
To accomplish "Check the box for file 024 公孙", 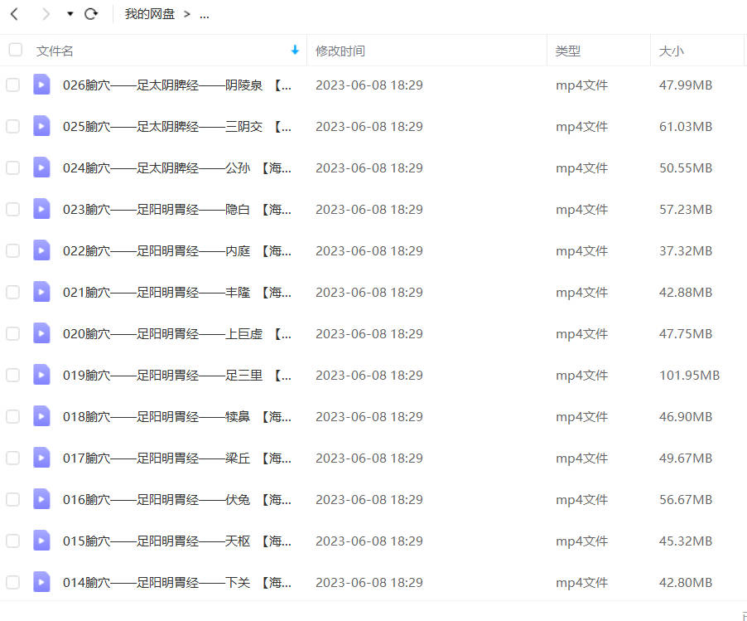I will [x=13, y=167].
